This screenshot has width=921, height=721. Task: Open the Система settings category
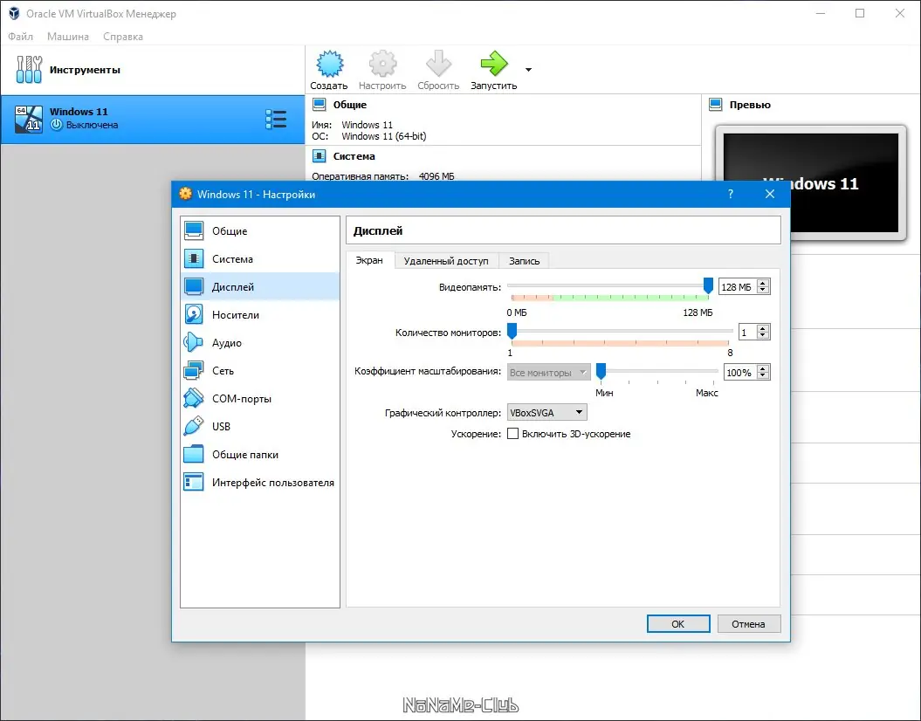259,259
